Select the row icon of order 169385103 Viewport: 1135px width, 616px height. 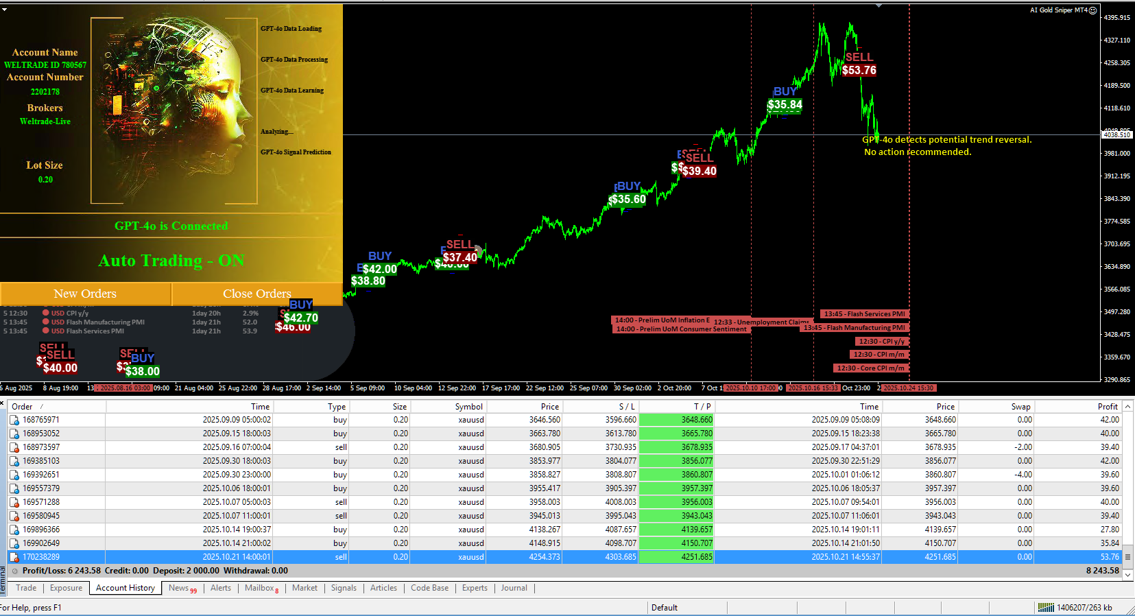[x=14, y=461]
